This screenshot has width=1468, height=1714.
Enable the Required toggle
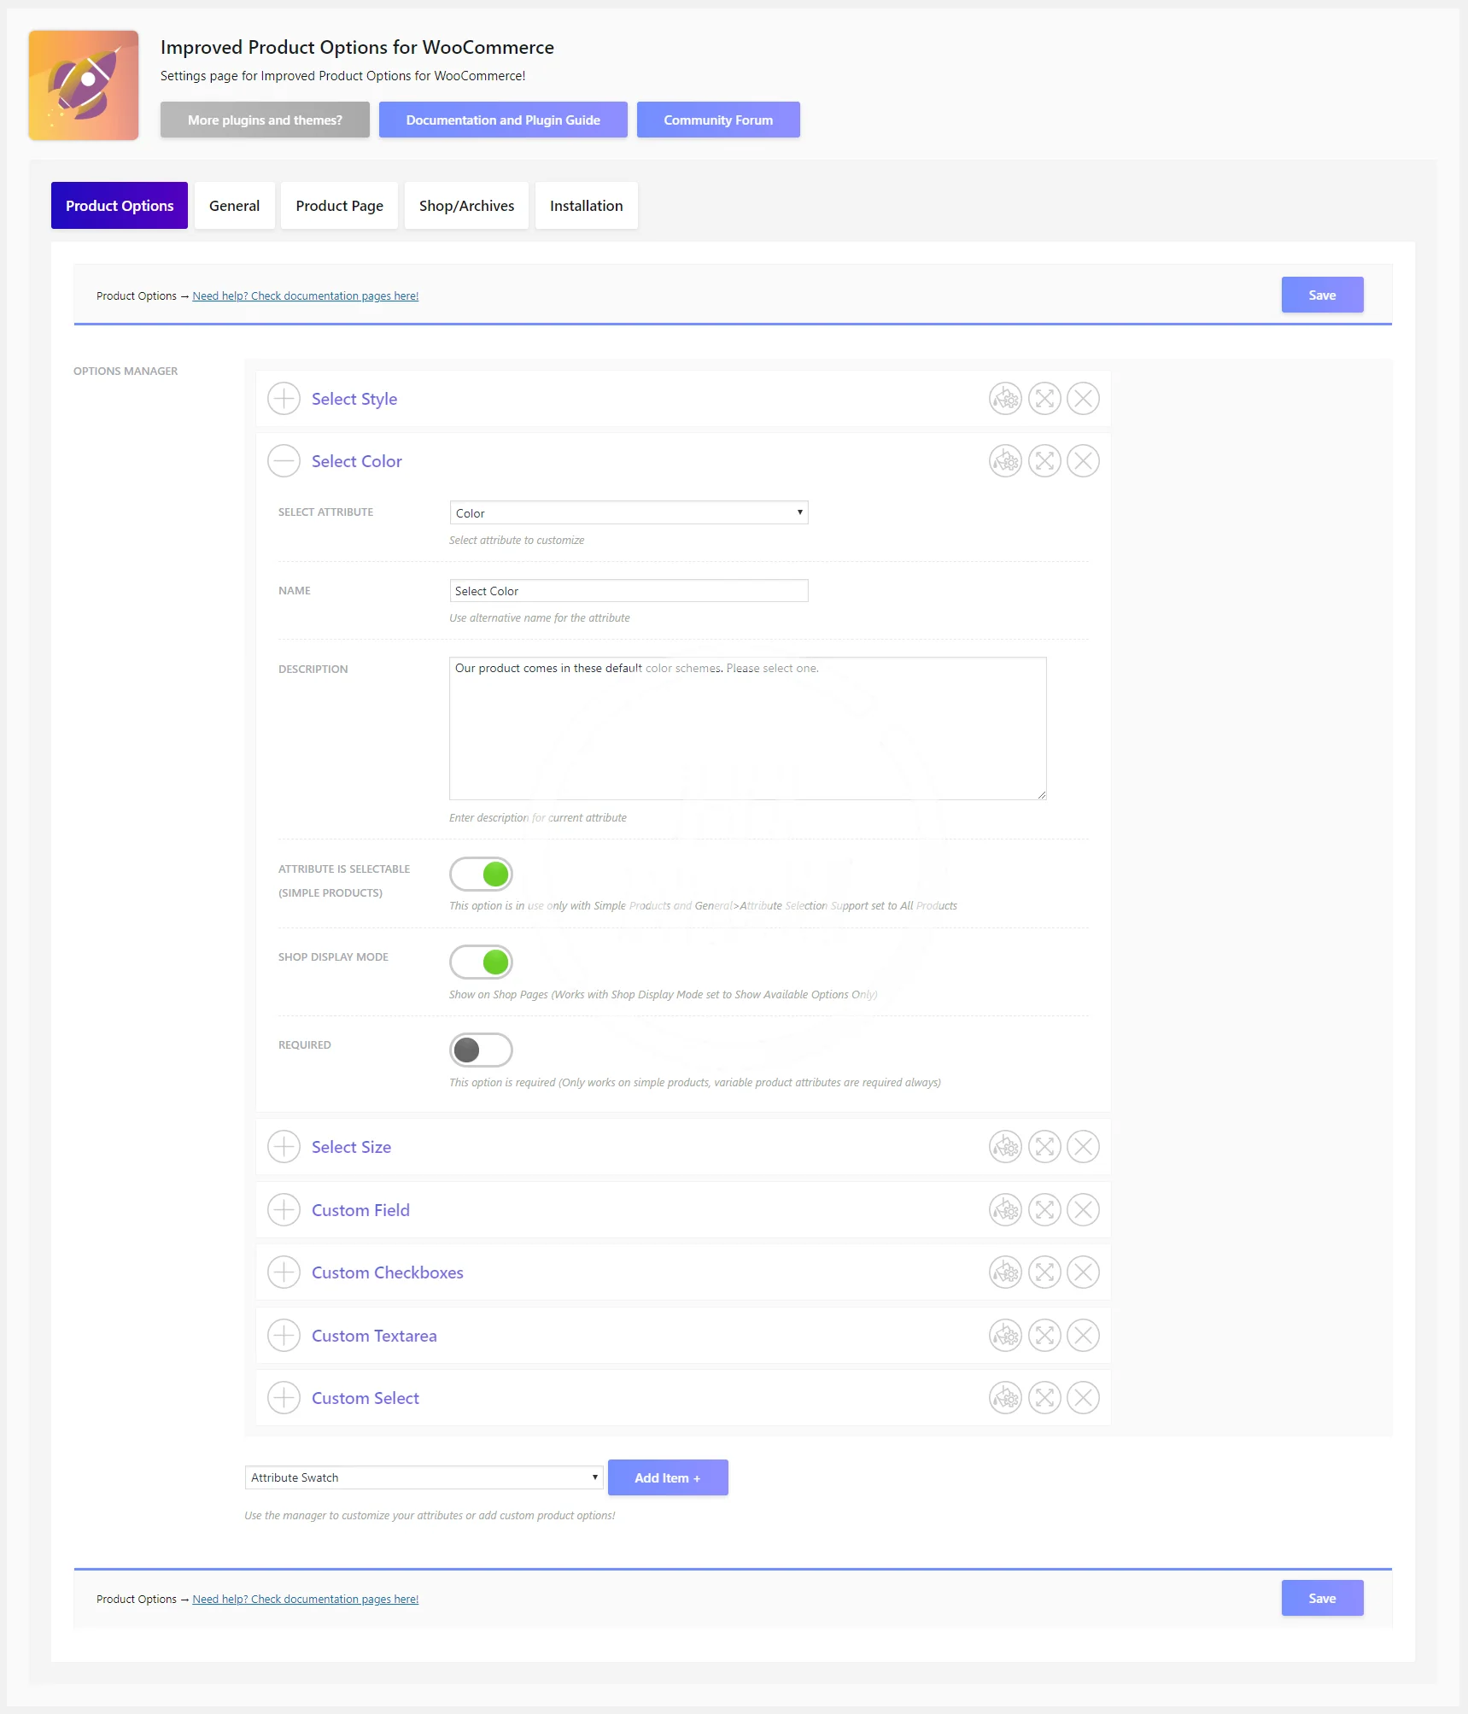481,1050
